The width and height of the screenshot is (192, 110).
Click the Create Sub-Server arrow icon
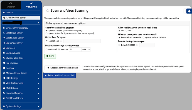pyautogui.click(x=4, y=33)
